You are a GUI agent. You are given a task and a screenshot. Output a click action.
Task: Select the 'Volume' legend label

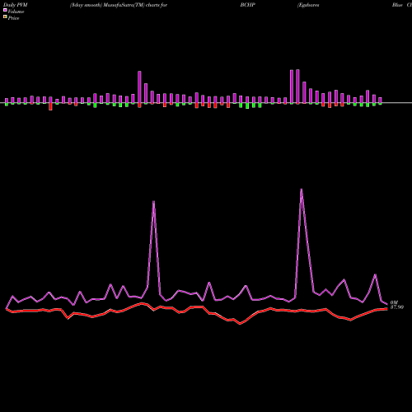click(x=16, y=12)
